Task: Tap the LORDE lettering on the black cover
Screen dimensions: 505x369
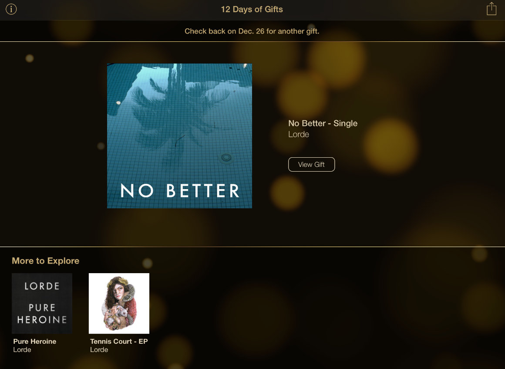Action: pyautogui.click(x=42, y=286)
